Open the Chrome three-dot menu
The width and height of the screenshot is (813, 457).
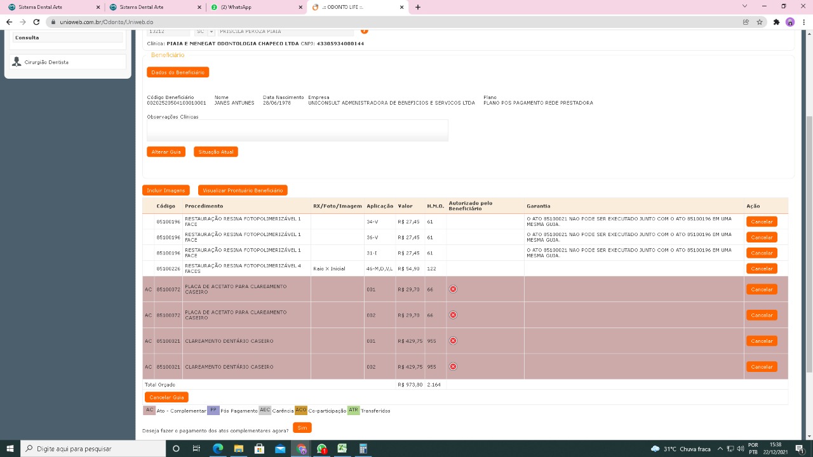tap(803, 22)
